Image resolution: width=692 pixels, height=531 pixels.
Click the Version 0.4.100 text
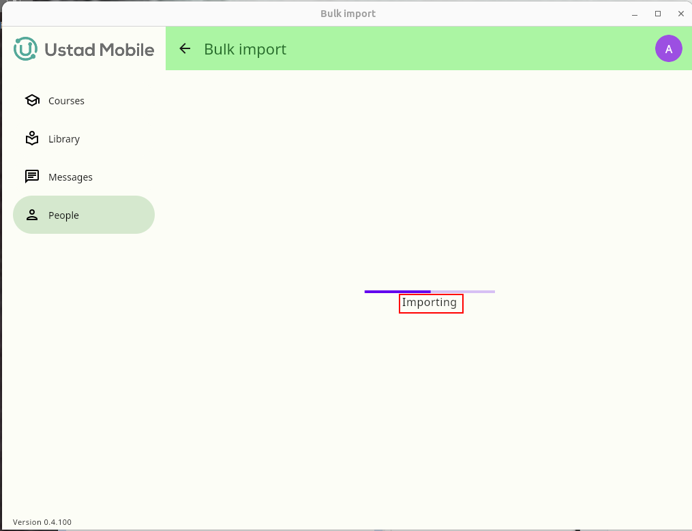click(x=42, y=522)
